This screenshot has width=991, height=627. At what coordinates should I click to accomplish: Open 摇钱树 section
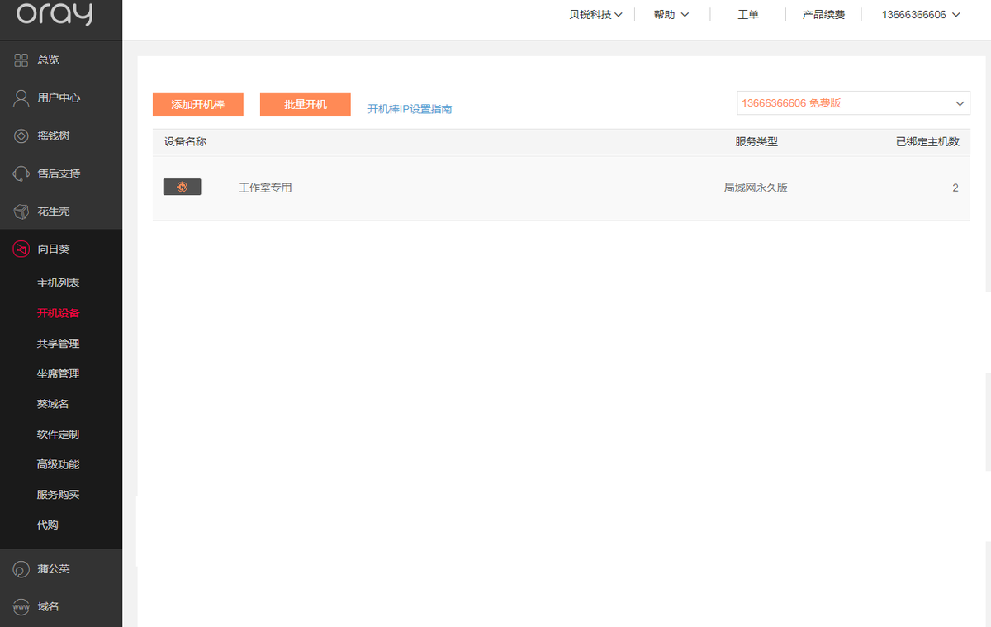(x=54, y=135)
